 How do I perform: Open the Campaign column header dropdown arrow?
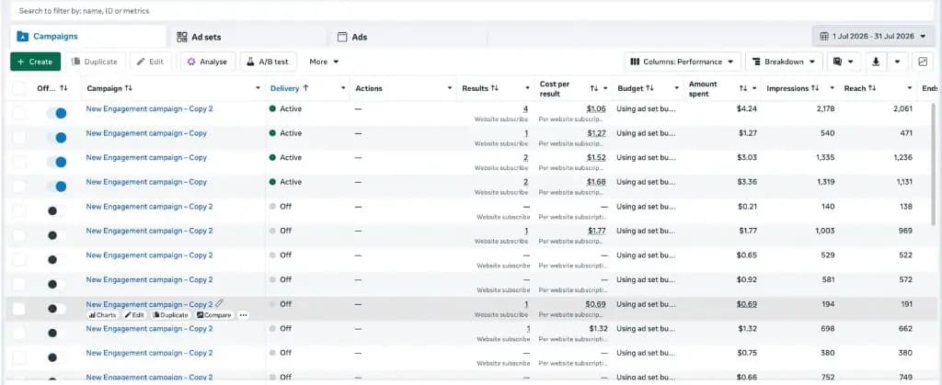pyautogui.click(x=258, y=88)
